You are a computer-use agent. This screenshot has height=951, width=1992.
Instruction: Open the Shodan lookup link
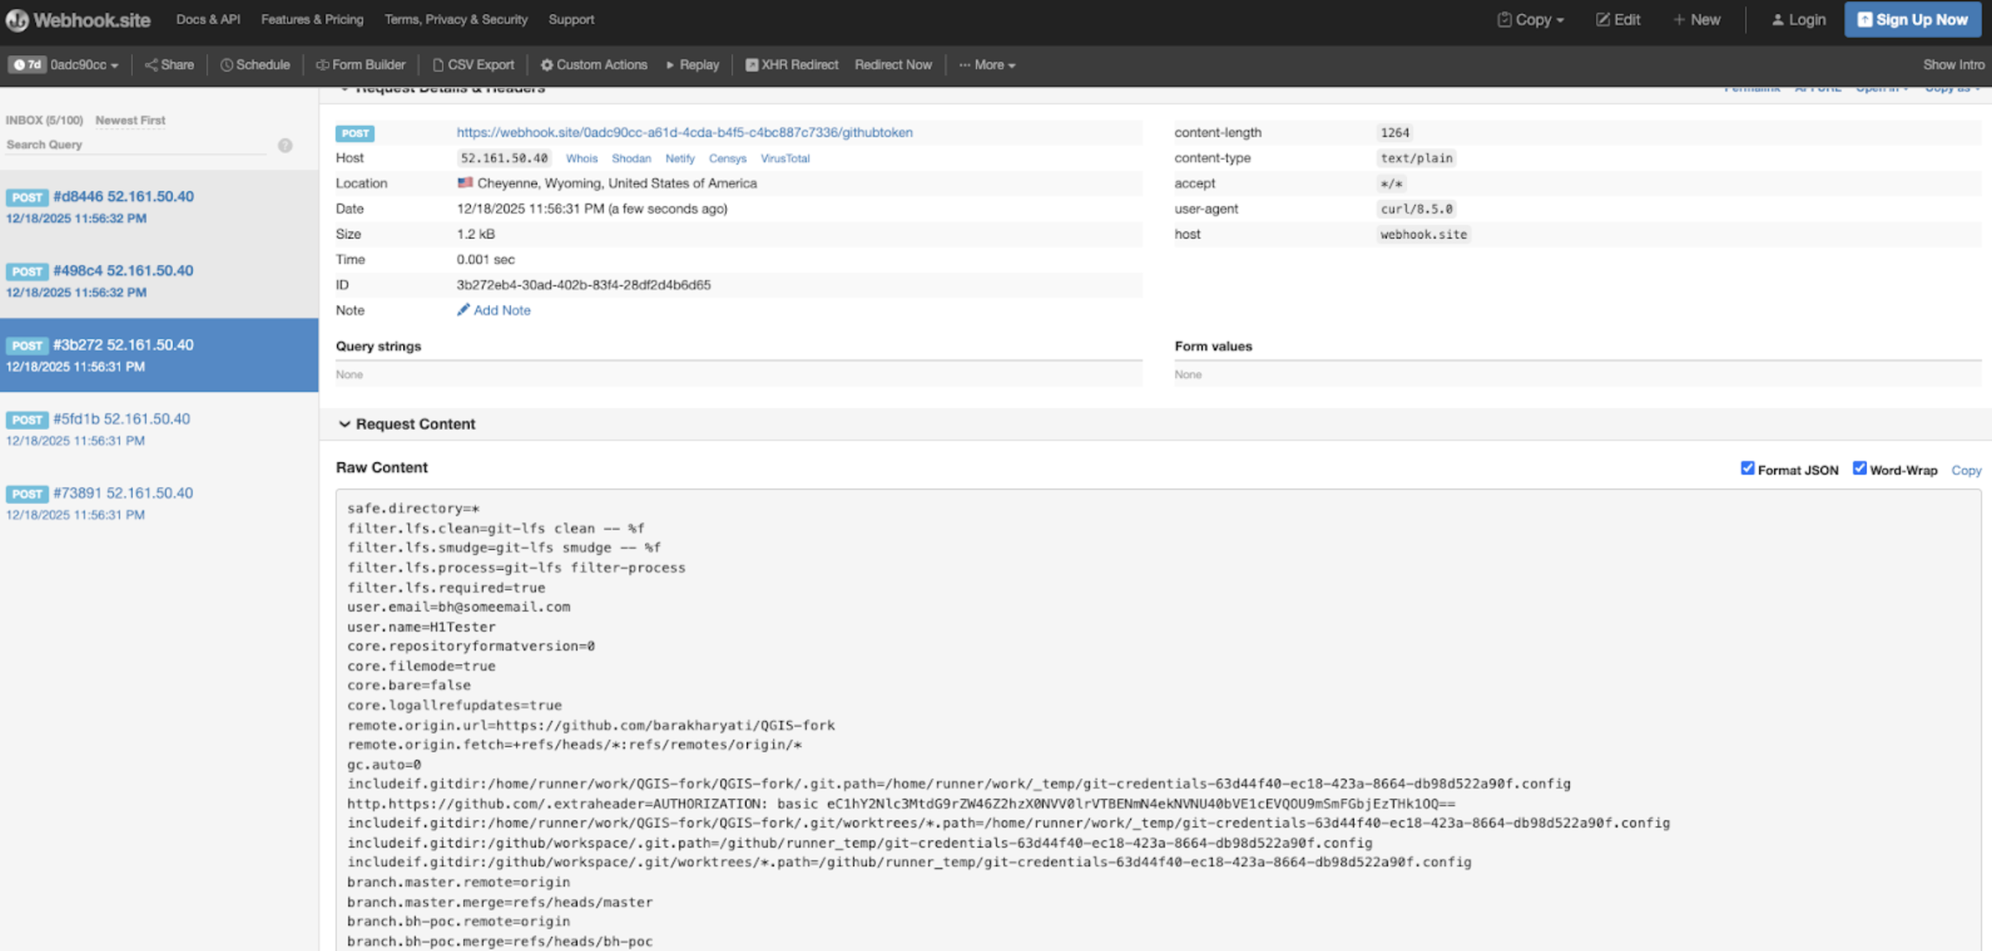click(x=631, y=158)
